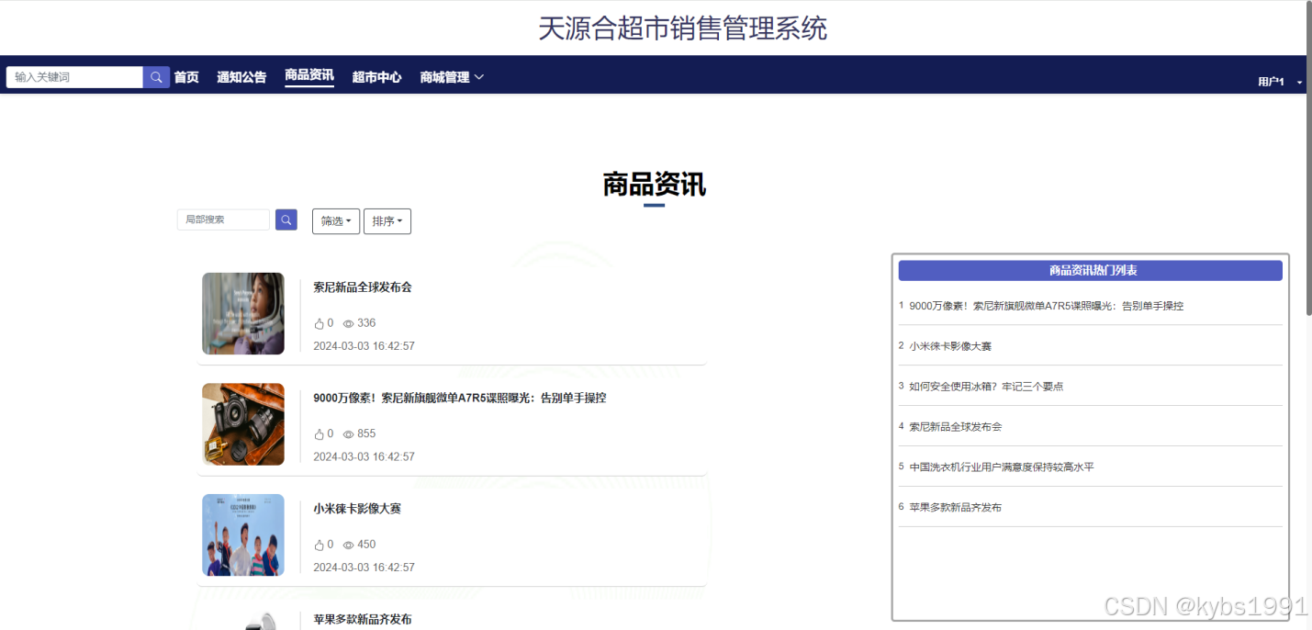The image size is (1312, 630).
Task: Open 小米徕卡影像大赛 article title in main list
Action: point(357,509)
